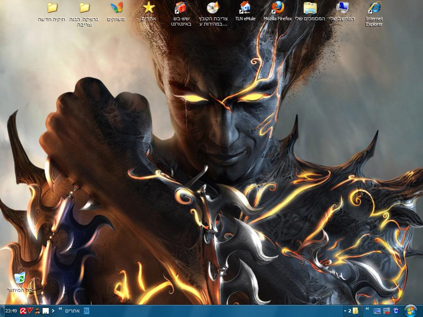Open the MSN butterfly games icon
The image size is (423, 317).
(x=116, y=8)
